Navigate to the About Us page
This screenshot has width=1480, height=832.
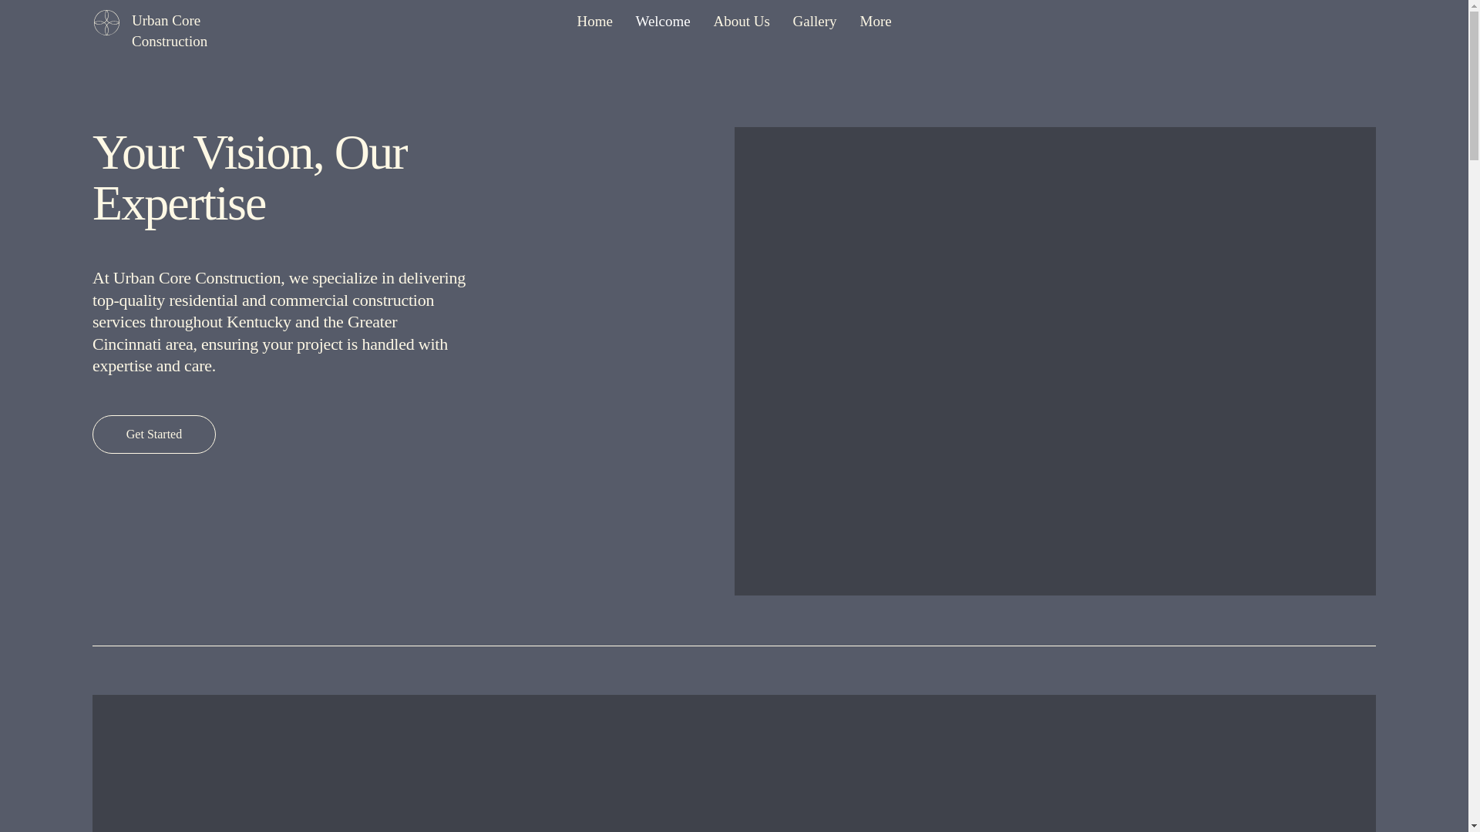click(741, 22)
